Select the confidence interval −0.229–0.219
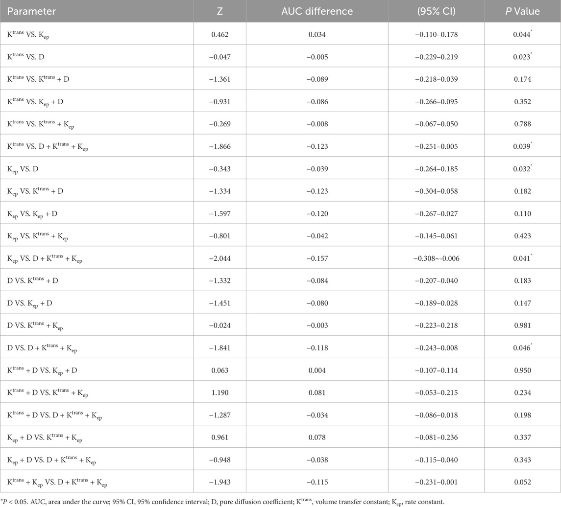 pyautogui.click(x=436, y=57)
